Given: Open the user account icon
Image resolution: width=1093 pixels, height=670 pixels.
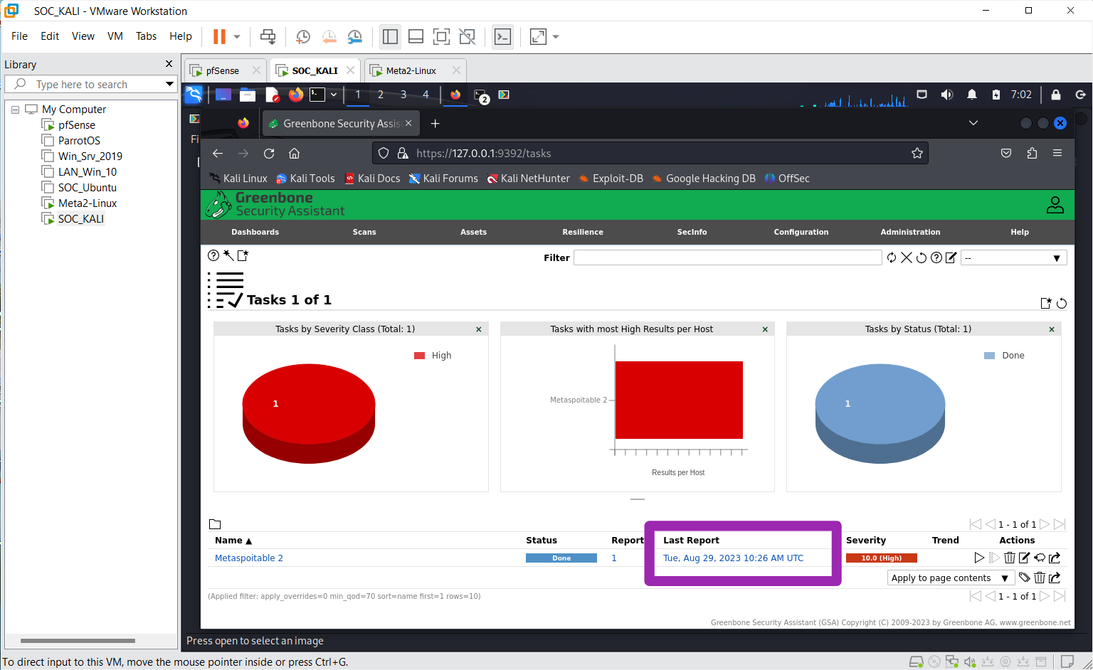Looking at the screenshot, I should (1055, 205).
